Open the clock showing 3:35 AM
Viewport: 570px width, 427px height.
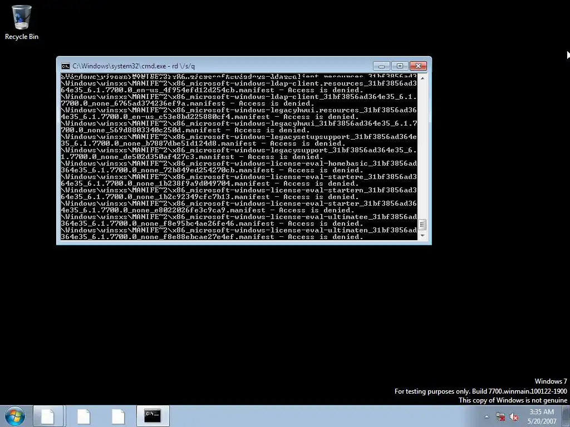(542, 416)
